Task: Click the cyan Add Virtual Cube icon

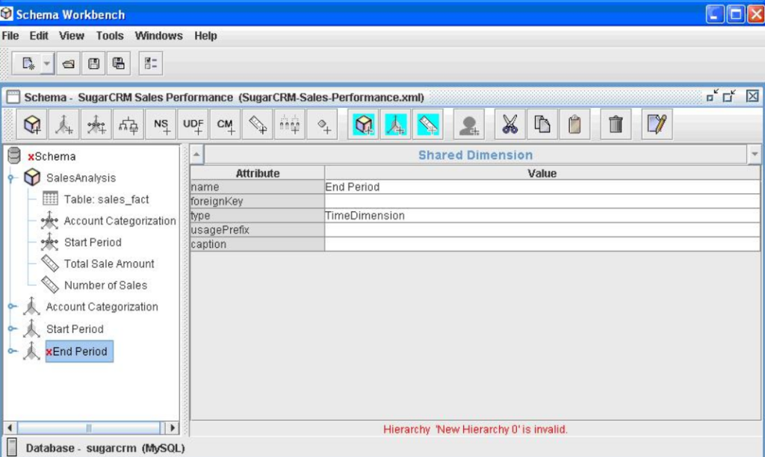Action: click(364, 125)
